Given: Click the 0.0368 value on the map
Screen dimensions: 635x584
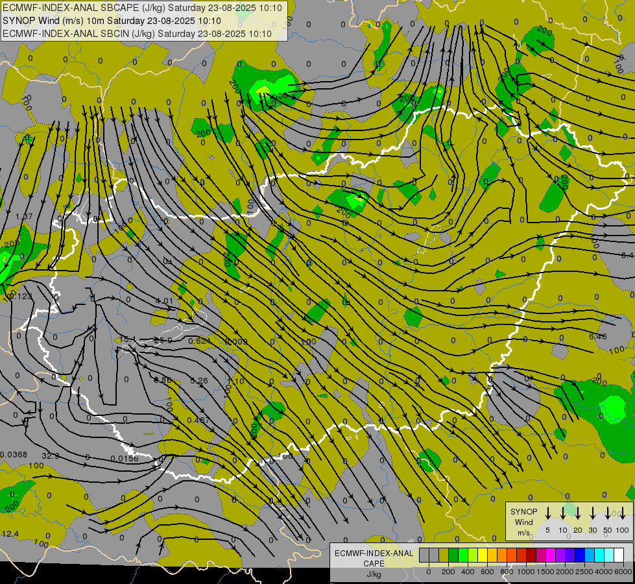Looking at the screenshot, I should [14, 455].
